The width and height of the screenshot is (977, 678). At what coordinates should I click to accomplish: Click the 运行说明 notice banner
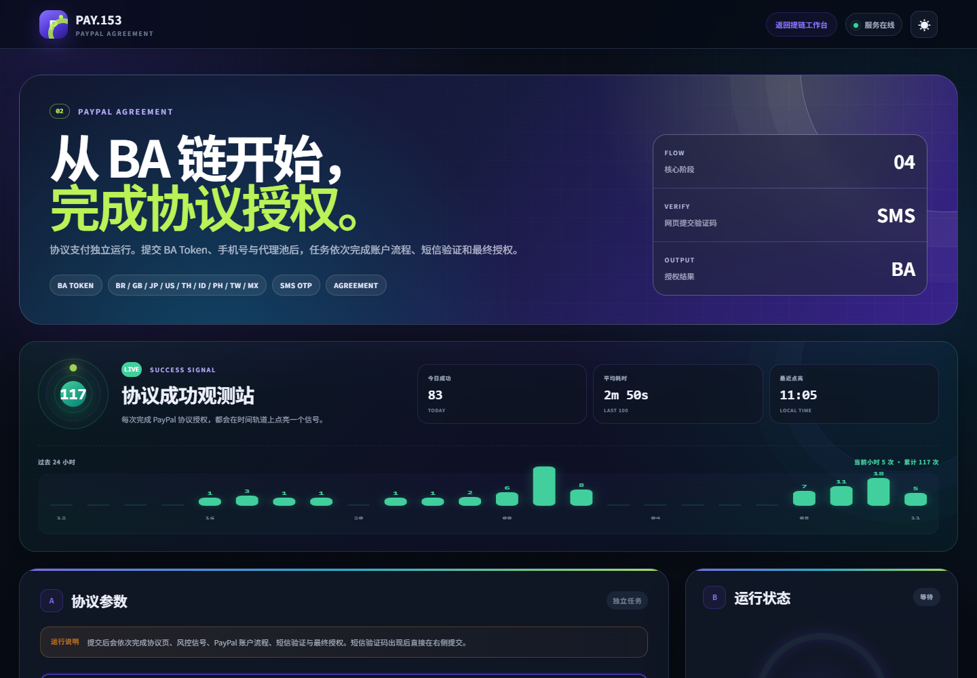point(344,642)
